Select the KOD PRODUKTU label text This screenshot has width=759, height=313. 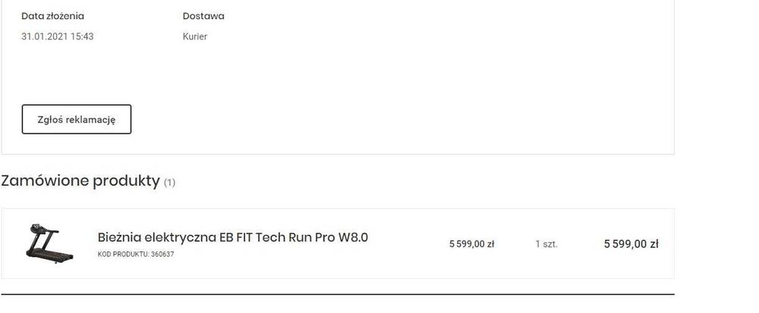pos(124,255)
